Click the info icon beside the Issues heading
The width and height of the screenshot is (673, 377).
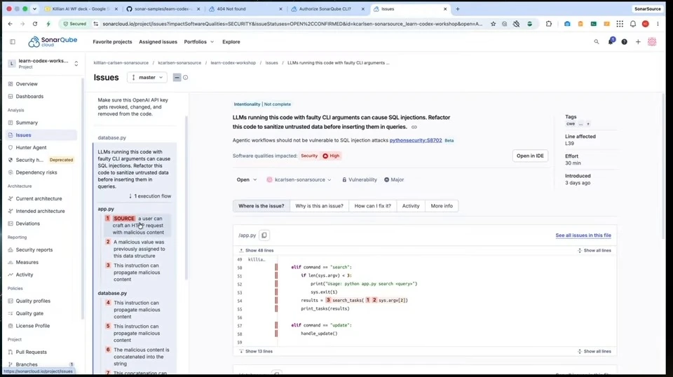click(x=185, y=78)
